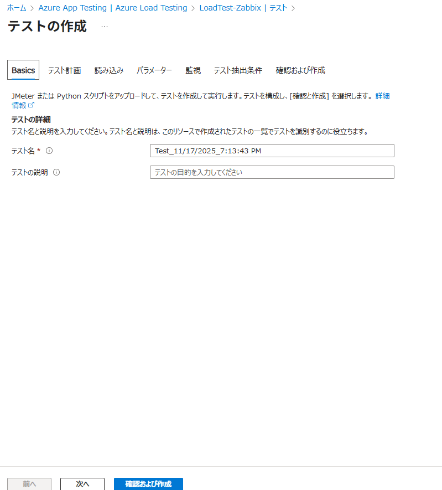
Task: Open the テスト計画 tab
Action: coord(64,70)
